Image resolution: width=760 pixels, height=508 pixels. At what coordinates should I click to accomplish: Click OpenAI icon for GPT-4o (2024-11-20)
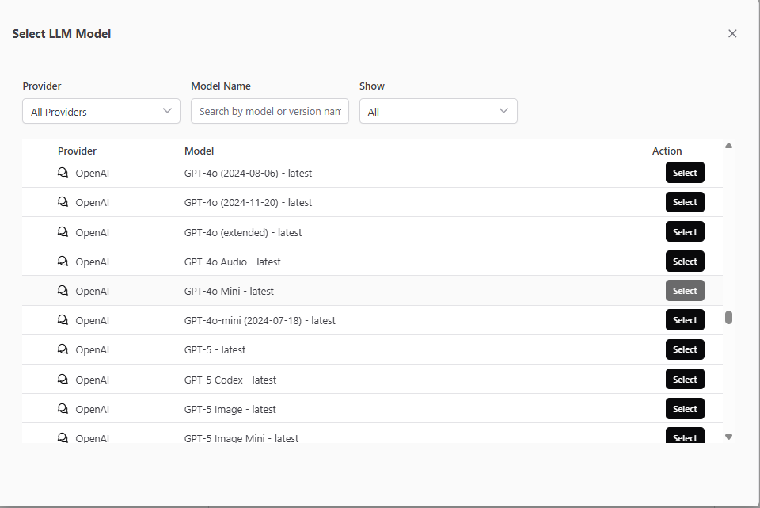(x=63, y=202)
